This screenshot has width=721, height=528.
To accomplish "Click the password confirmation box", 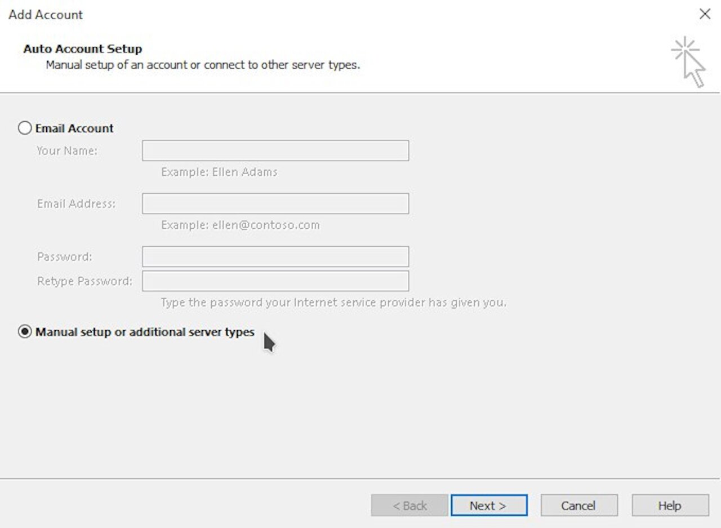I will point(275,281).
